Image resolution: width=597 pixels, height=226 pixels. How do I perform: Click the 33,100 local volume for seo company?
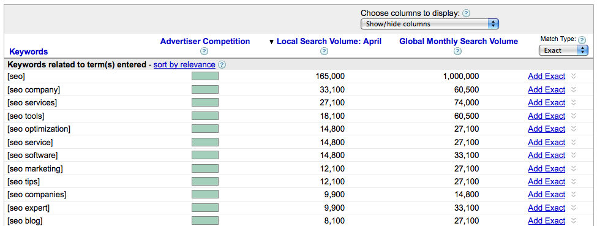click(x=332, y=89)
